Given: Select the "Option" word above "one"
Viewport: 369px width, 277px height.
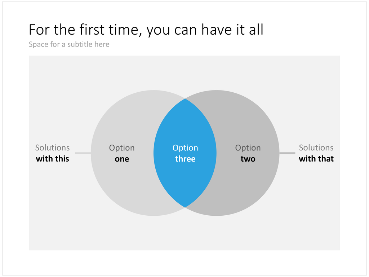Looking at the screenshot, I should (x=122, y=148).
